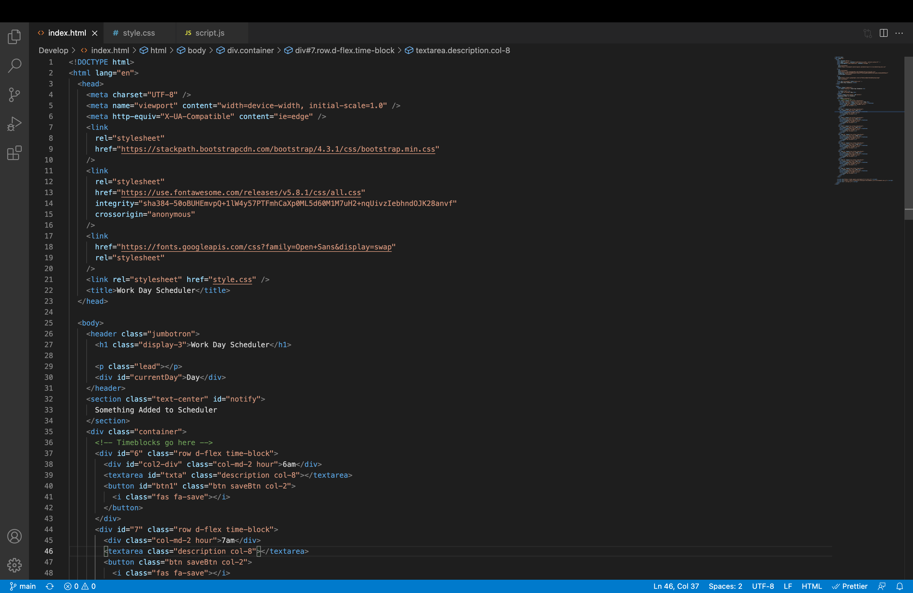Open the Manage gear settings icon
This screenshot has width=913, height=593.
pos(14,565)
